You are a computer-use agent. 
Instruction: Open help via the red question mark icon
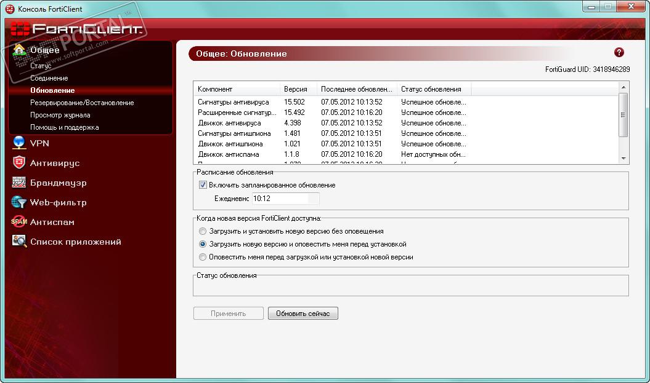click(x=619, y=52)
